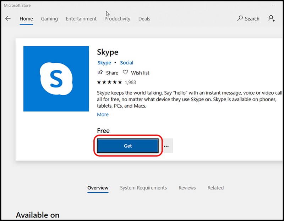The height and width of the screenshot is (221, 284).
Task: Click the Share arrow icon
Action: tap(100, 72)
